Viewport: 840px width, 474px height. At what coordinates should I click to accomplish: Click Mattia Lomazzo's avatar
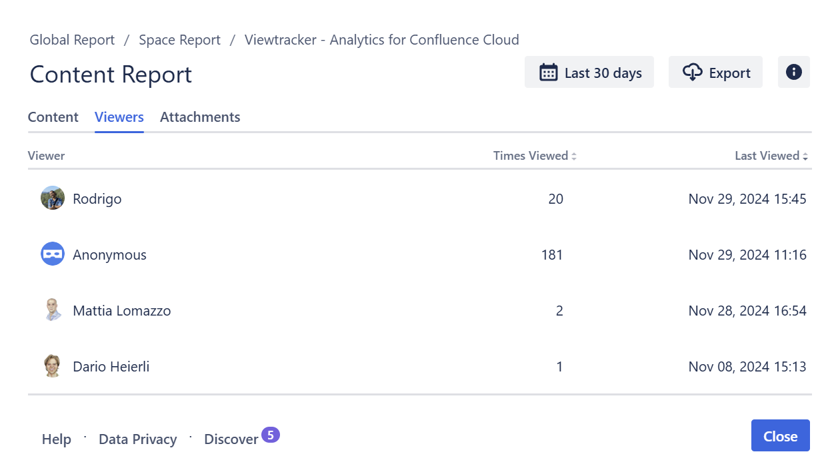tap(53, 310)
